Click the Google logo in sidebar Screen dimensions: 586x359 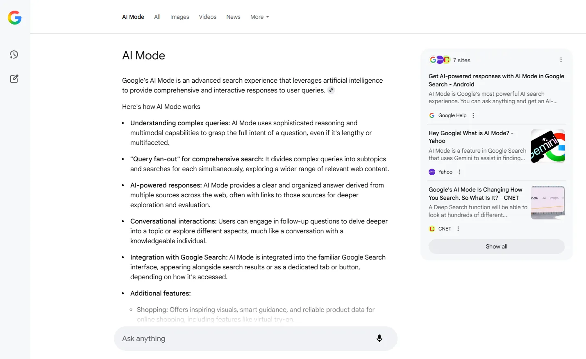[15, 18]
